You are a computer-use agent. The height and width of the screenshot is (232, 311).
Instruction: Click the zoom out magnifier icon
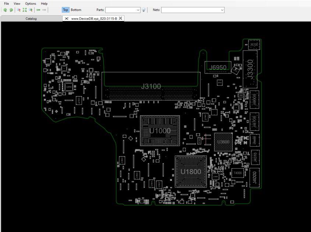click(19, 10)
